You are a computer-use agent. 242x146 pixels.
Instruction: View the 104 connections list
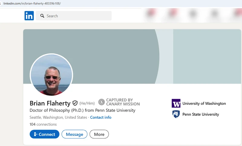pyautogui.click(x=43, y=124)
